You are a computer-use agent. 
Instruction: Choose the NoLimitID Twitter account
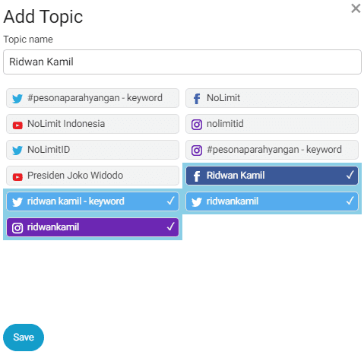click(93, 150)
